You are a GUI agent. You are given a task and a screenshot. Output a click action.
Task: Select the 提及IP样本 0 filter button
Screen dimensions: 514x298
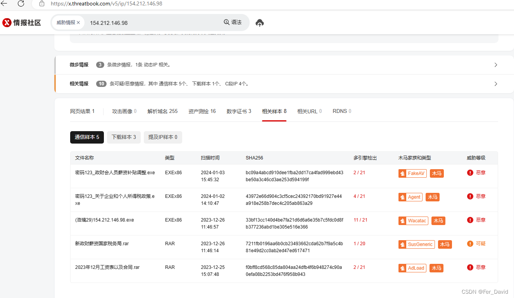tap(163, 137)
